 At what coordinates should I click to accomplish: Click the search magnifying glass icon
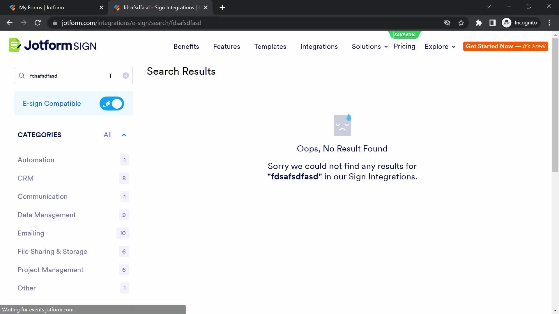pyautogui.click(x=22, y=76)
